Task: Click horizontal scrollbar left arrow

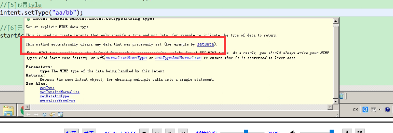Action: [27, 107]
